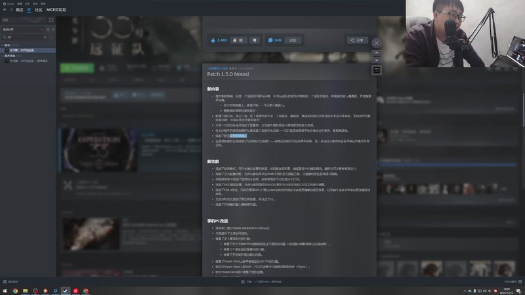Open Chrome from the taskbar
Viewport: 525px width, 295px height.
(15, 291)
